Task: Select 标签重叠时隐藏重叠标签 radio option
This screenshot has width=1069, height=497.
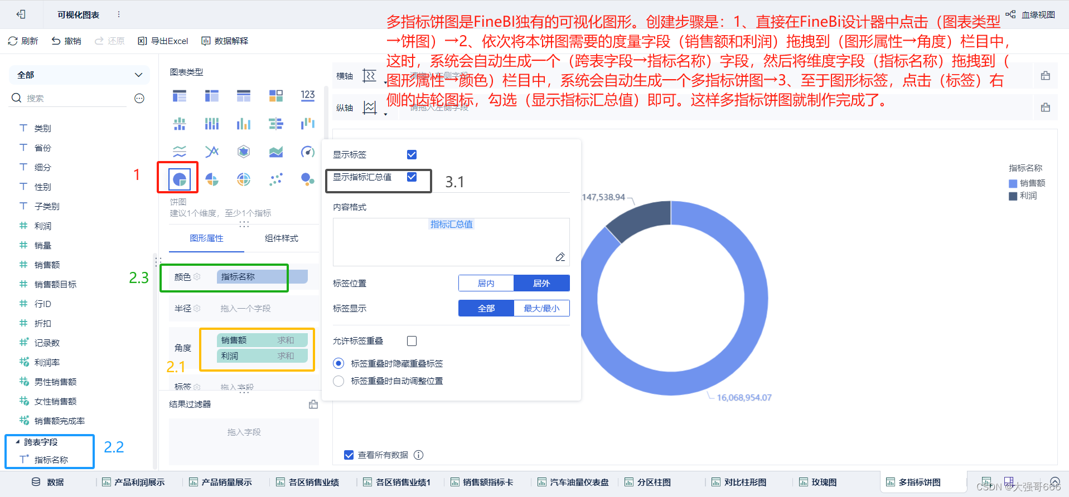Action: (x=338, y=363)
